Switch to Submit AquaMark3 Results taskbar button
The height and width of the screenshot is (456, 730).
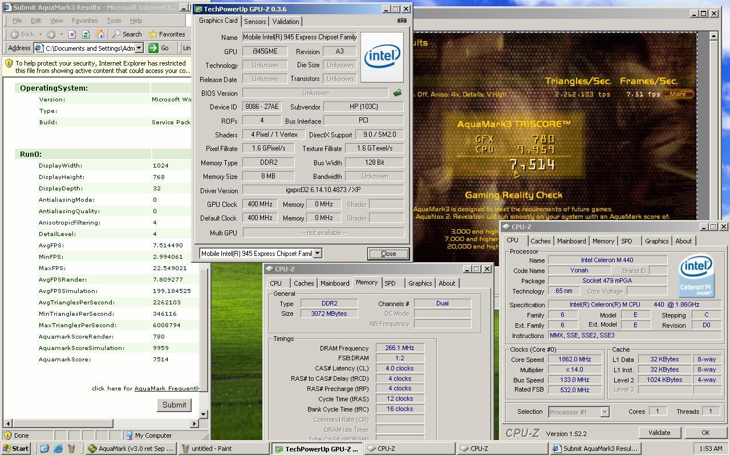[595, 449]
